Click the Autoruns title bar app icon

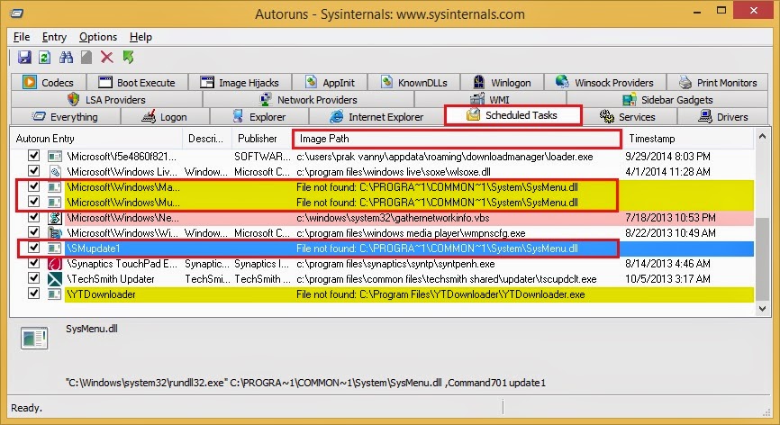[16, 14]
